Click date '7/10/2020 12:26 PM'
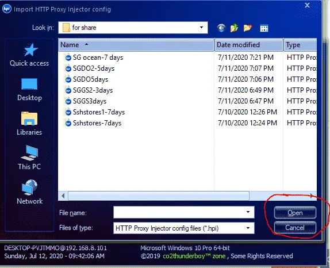 [x=247, y=112]
